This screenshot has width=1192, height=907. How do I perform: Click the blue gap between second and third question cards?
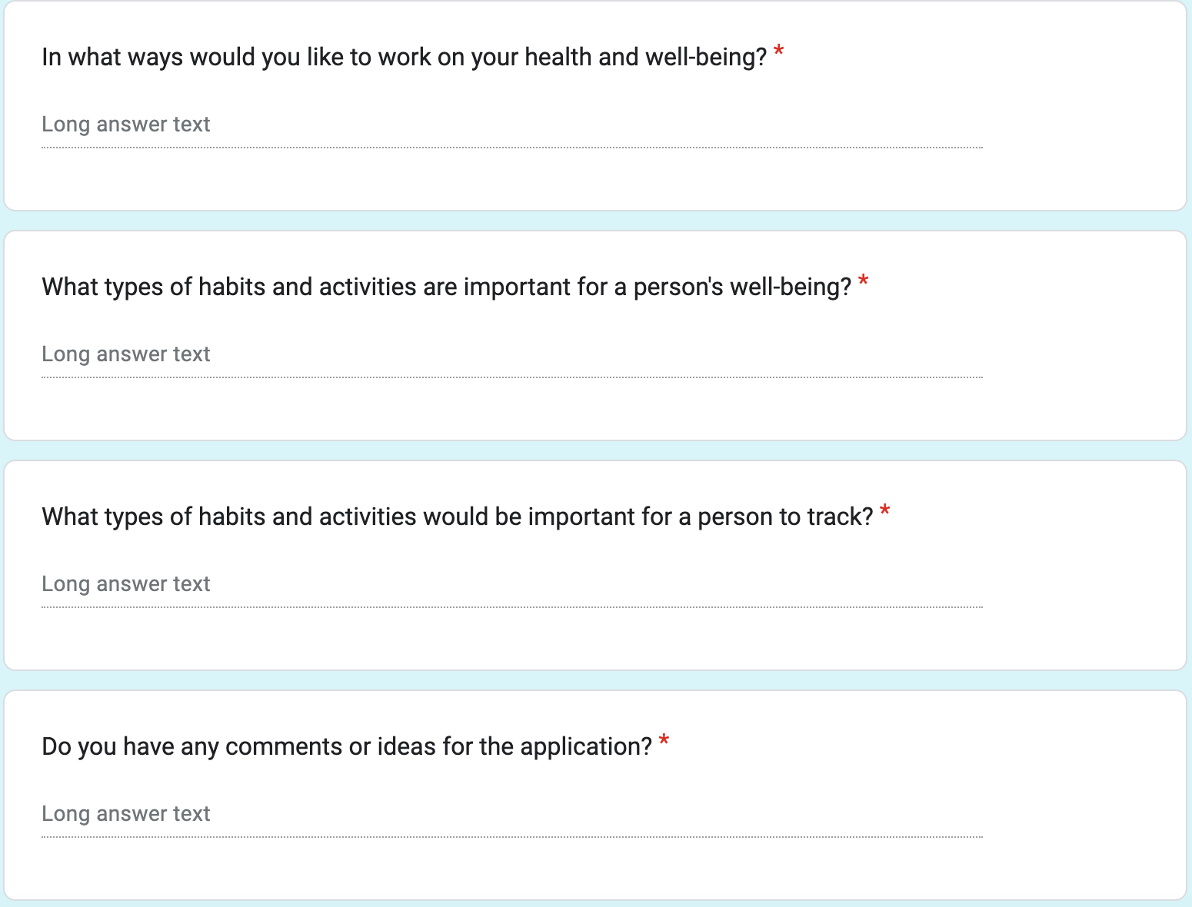pos(596,450)
